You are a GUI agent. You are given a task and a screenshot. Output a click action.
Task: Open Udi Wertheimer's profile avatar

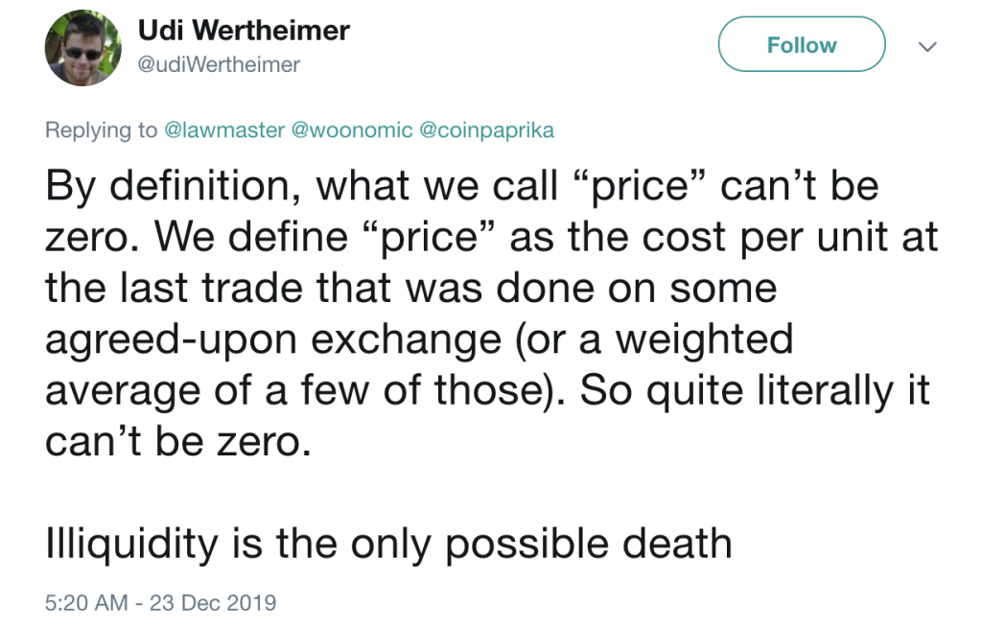(82, 48)
